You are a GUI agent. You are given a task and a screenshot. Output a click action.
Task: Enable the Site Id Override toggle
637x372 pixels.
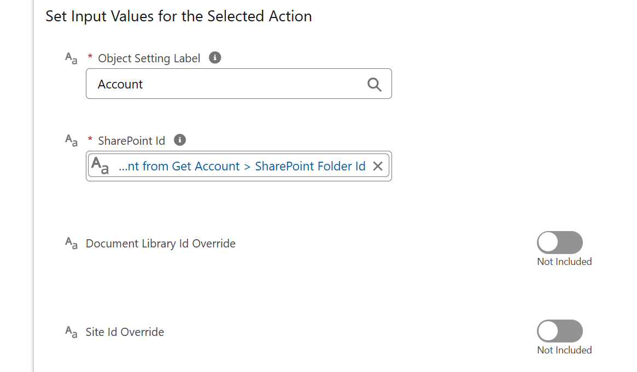560,331
